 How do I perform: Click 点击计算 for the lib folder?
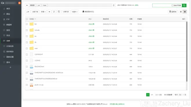91,42
